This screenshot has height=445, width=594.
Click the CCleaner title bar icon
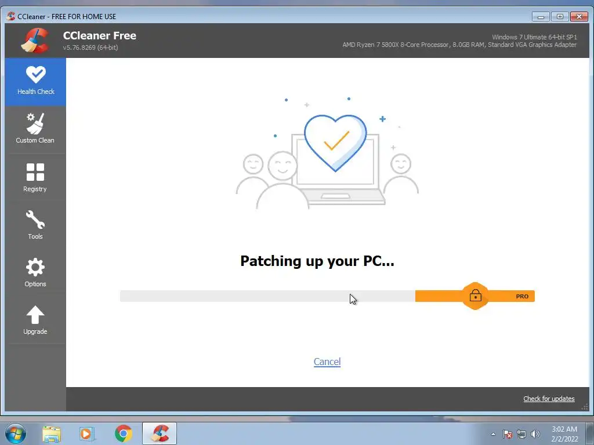(x=11, y=16)
